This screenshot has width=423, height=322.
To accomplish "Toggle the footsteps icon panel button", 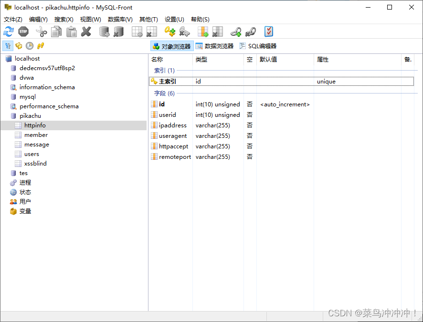I will (41, 46).
